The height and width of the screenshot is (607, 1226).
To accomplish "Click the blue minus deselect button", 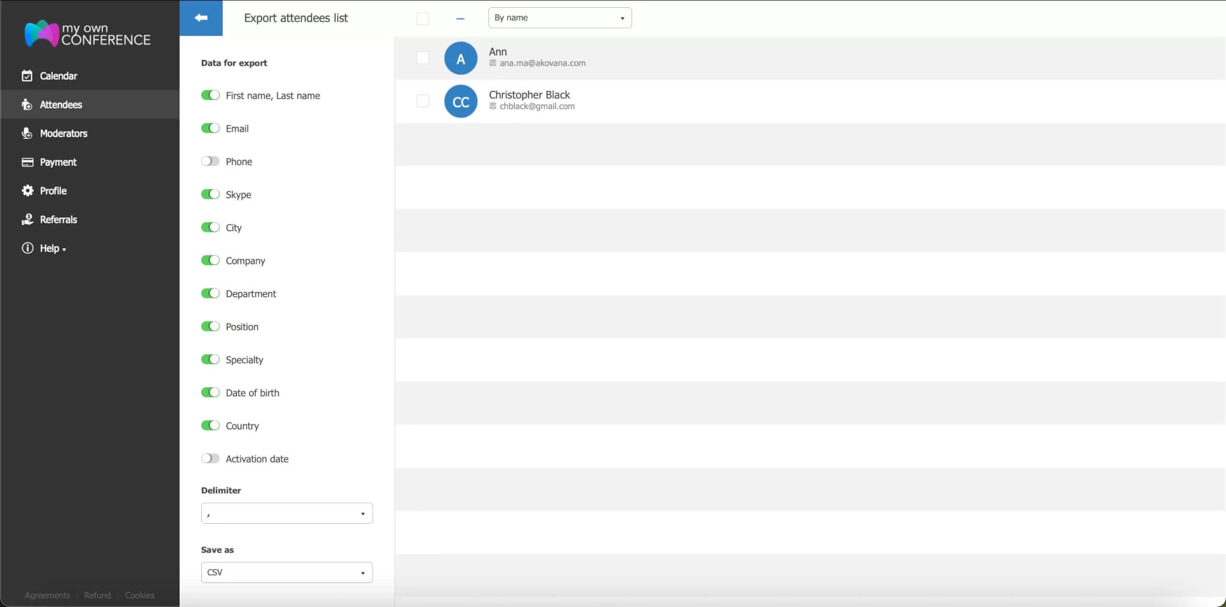I will [460, 19].
